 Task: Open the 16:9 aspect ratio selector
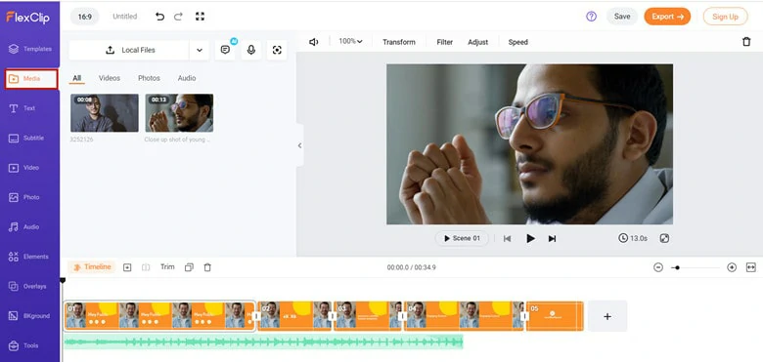[x=85, y=17]
